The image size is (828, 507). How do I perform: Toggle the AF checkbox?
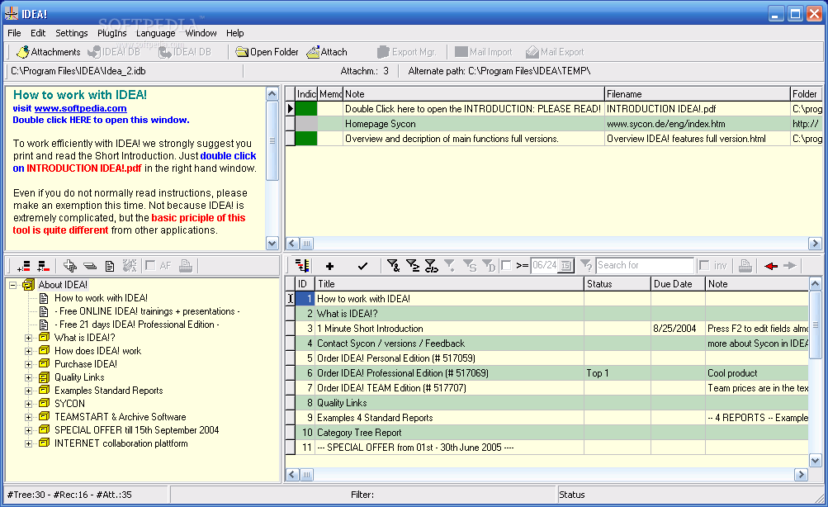point(150,265)
